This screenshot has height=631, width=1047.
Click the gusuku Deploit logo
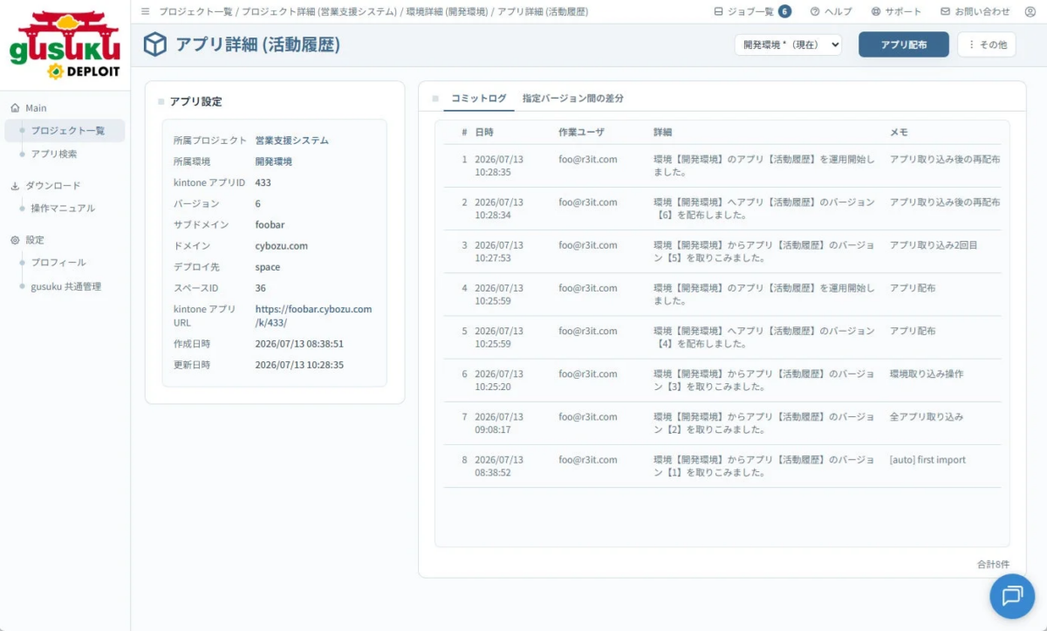coord(65,45)
